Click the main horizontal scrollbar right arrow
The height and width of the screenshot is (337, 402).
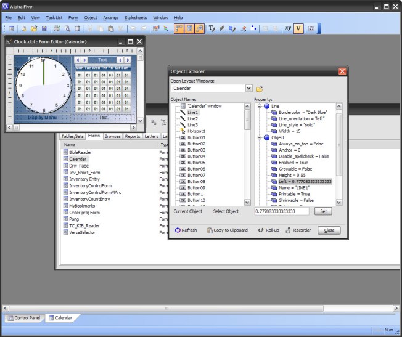(x=396, y=308)
